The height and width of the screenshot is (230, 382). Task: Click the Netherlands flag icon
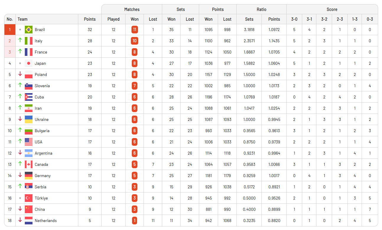[x=29, y=221]
